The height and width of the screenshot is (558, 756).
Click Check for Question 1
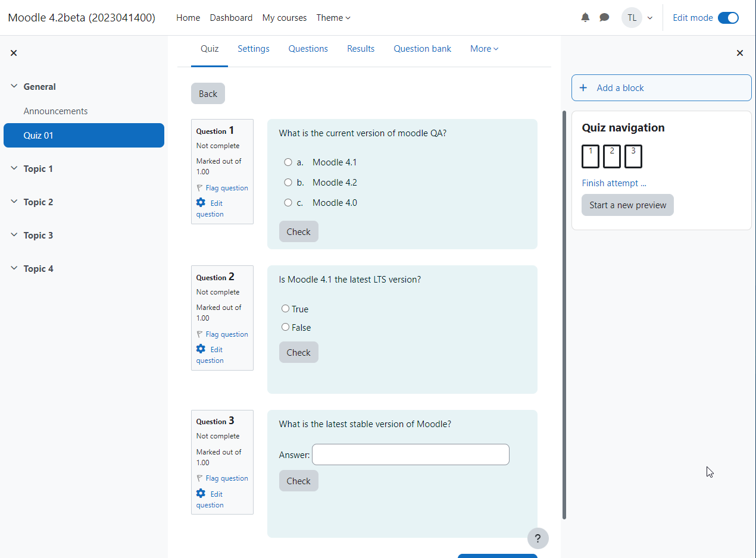click(299, 231)
